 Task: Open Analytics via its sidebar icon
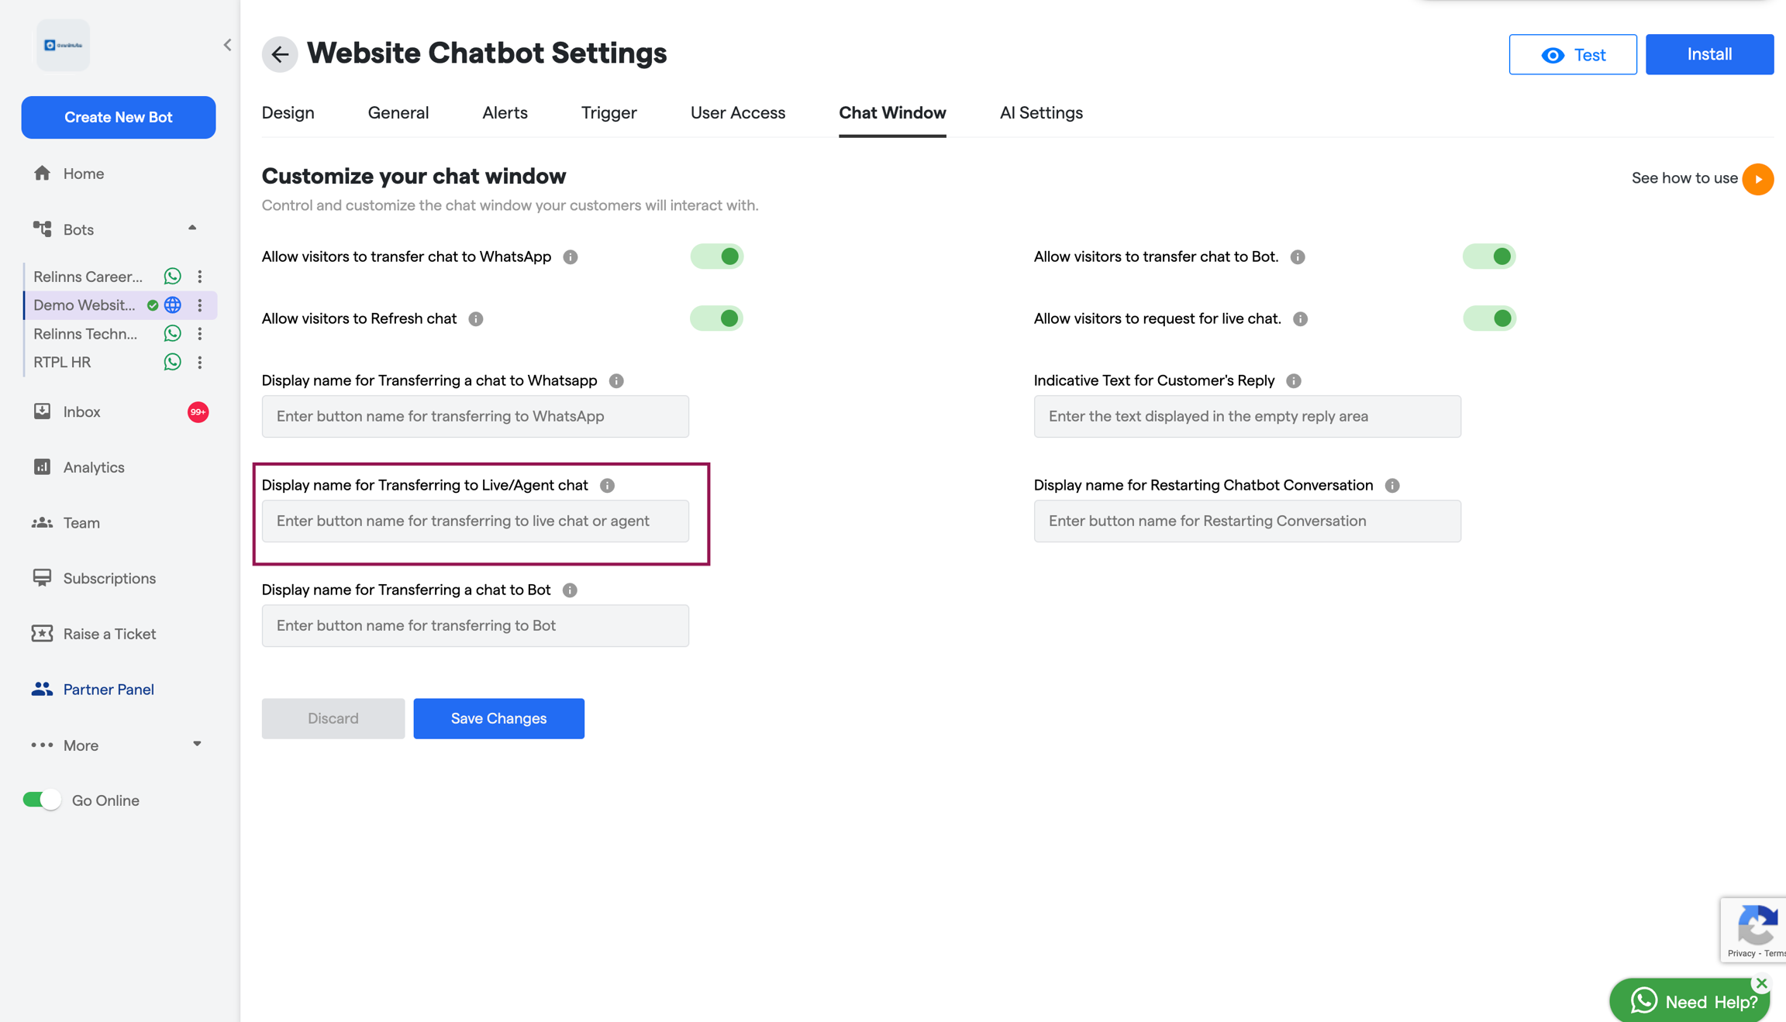(42, 467)
